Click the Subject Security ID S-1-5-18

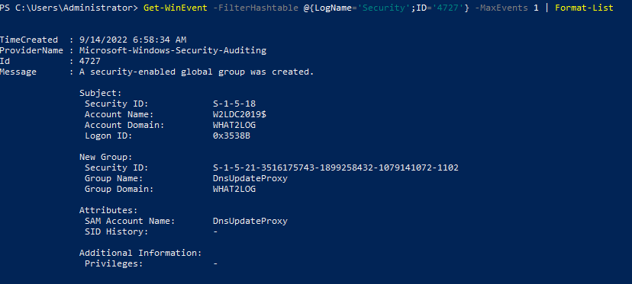pos(234,104)
